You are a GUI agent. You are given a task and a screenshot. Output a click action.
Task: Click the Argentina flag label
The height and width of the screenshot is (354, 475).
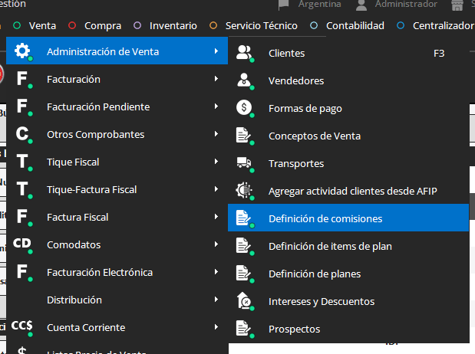coord(319,4)
